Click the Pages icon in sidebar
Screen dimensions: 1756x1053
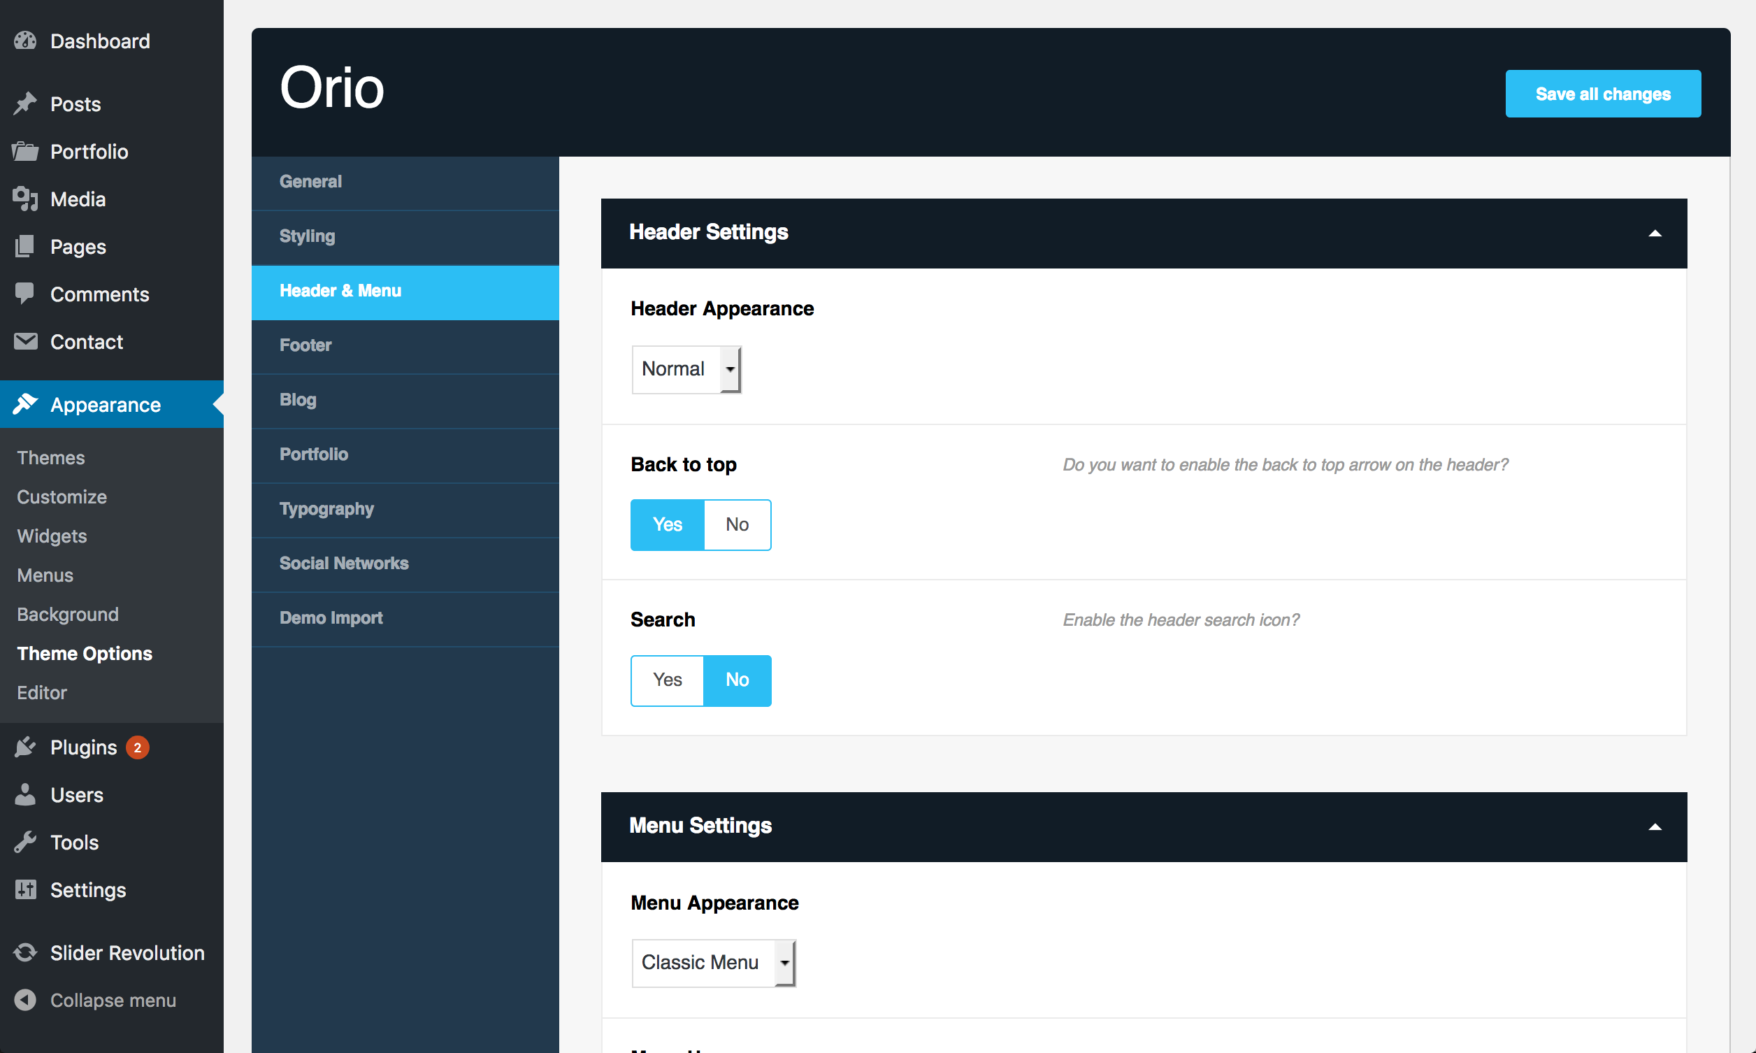(x=25, y=246)
